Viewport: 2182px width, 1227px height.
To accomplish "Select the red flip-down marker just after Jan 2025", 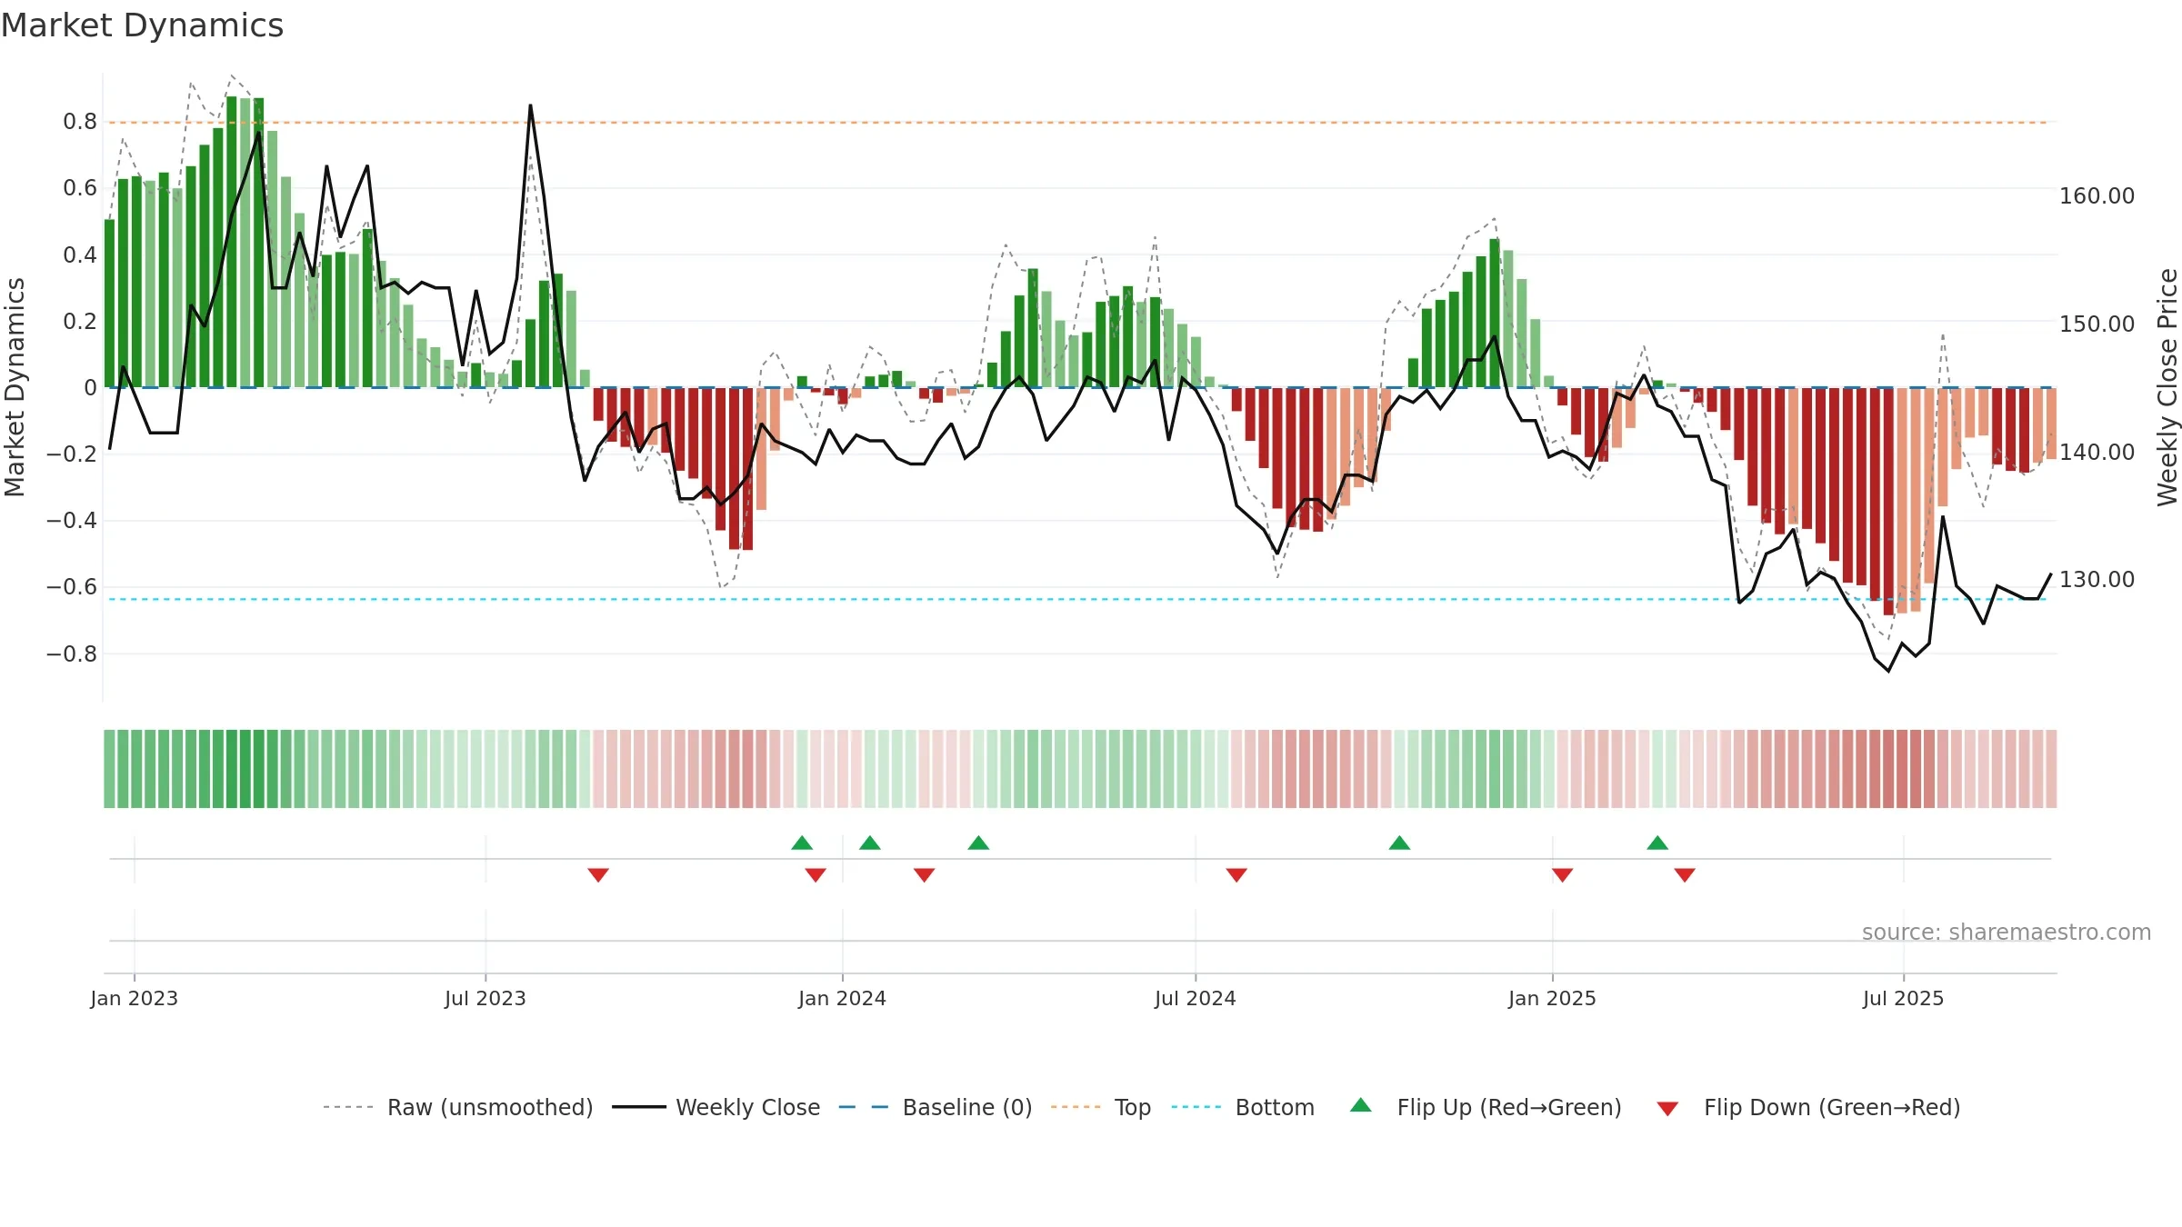I will coord(1563,875).
